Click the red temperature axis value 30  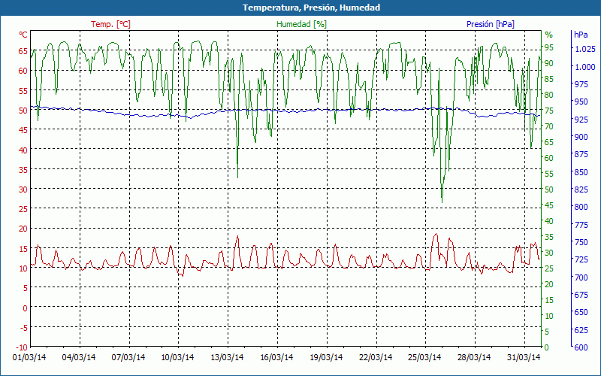pos(23,190)
